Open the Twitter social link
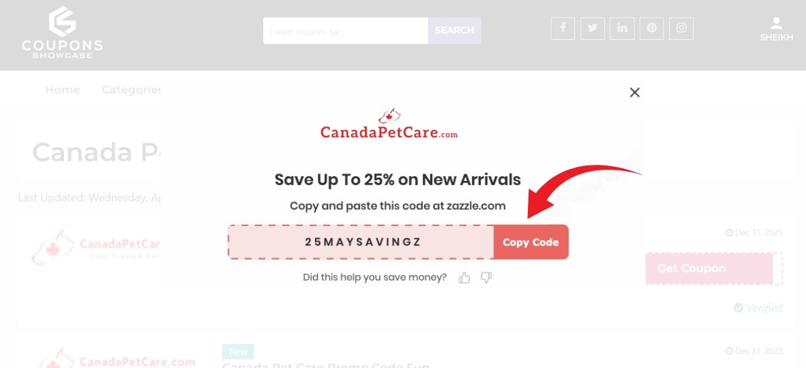 point(593,28)
